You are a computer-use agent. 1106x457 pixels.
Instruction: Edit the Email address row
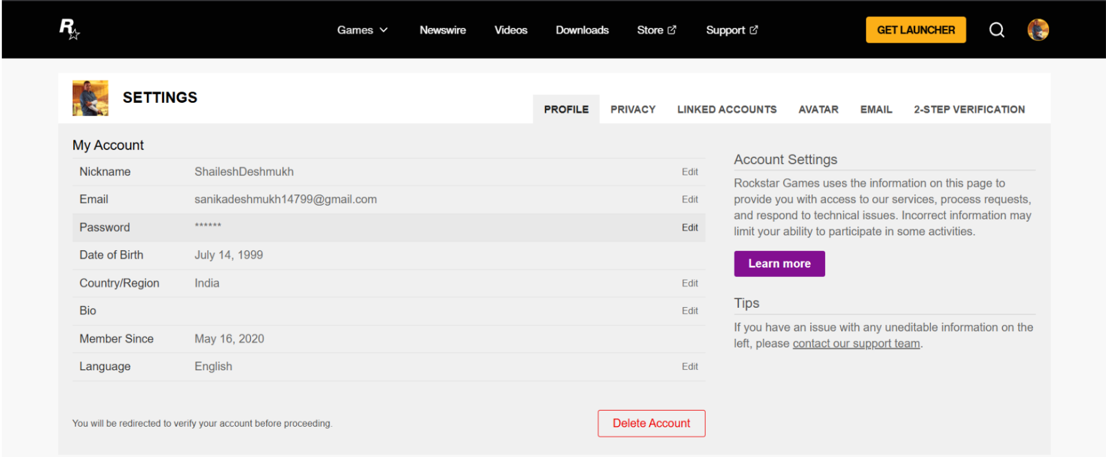pyautogui.click(x=690, y=200)
